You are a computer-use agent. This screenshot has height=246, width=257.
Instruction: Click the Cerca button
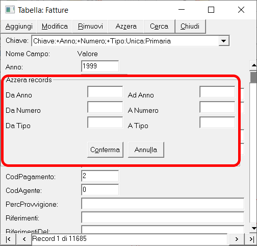(159, 27)
